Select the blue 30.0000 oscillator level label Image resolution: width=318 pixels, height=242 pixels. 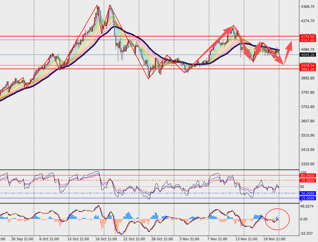click(308, 193)
